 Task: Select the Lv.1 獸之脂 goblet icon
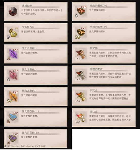click(81, 54)
